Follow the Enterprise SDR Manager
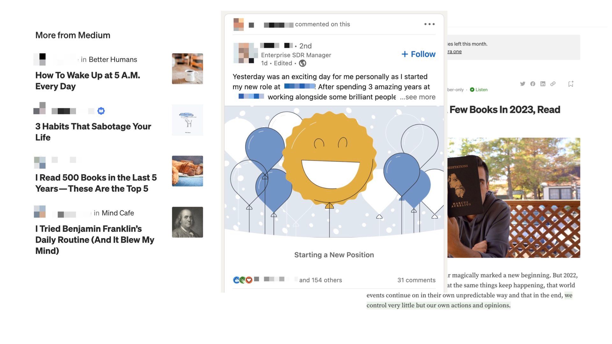Image resolution: width=612 pixels, height=344 pixels. click(419, 54)
